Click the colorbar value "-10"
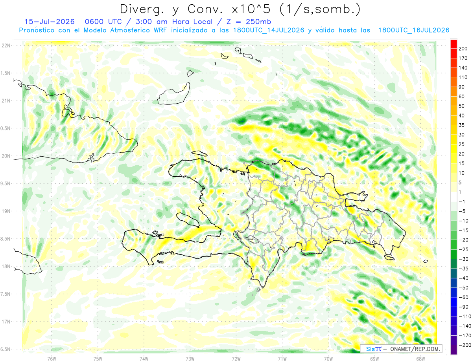The width and height of the screenshot is (472, 364). click(x=464, y=221)
